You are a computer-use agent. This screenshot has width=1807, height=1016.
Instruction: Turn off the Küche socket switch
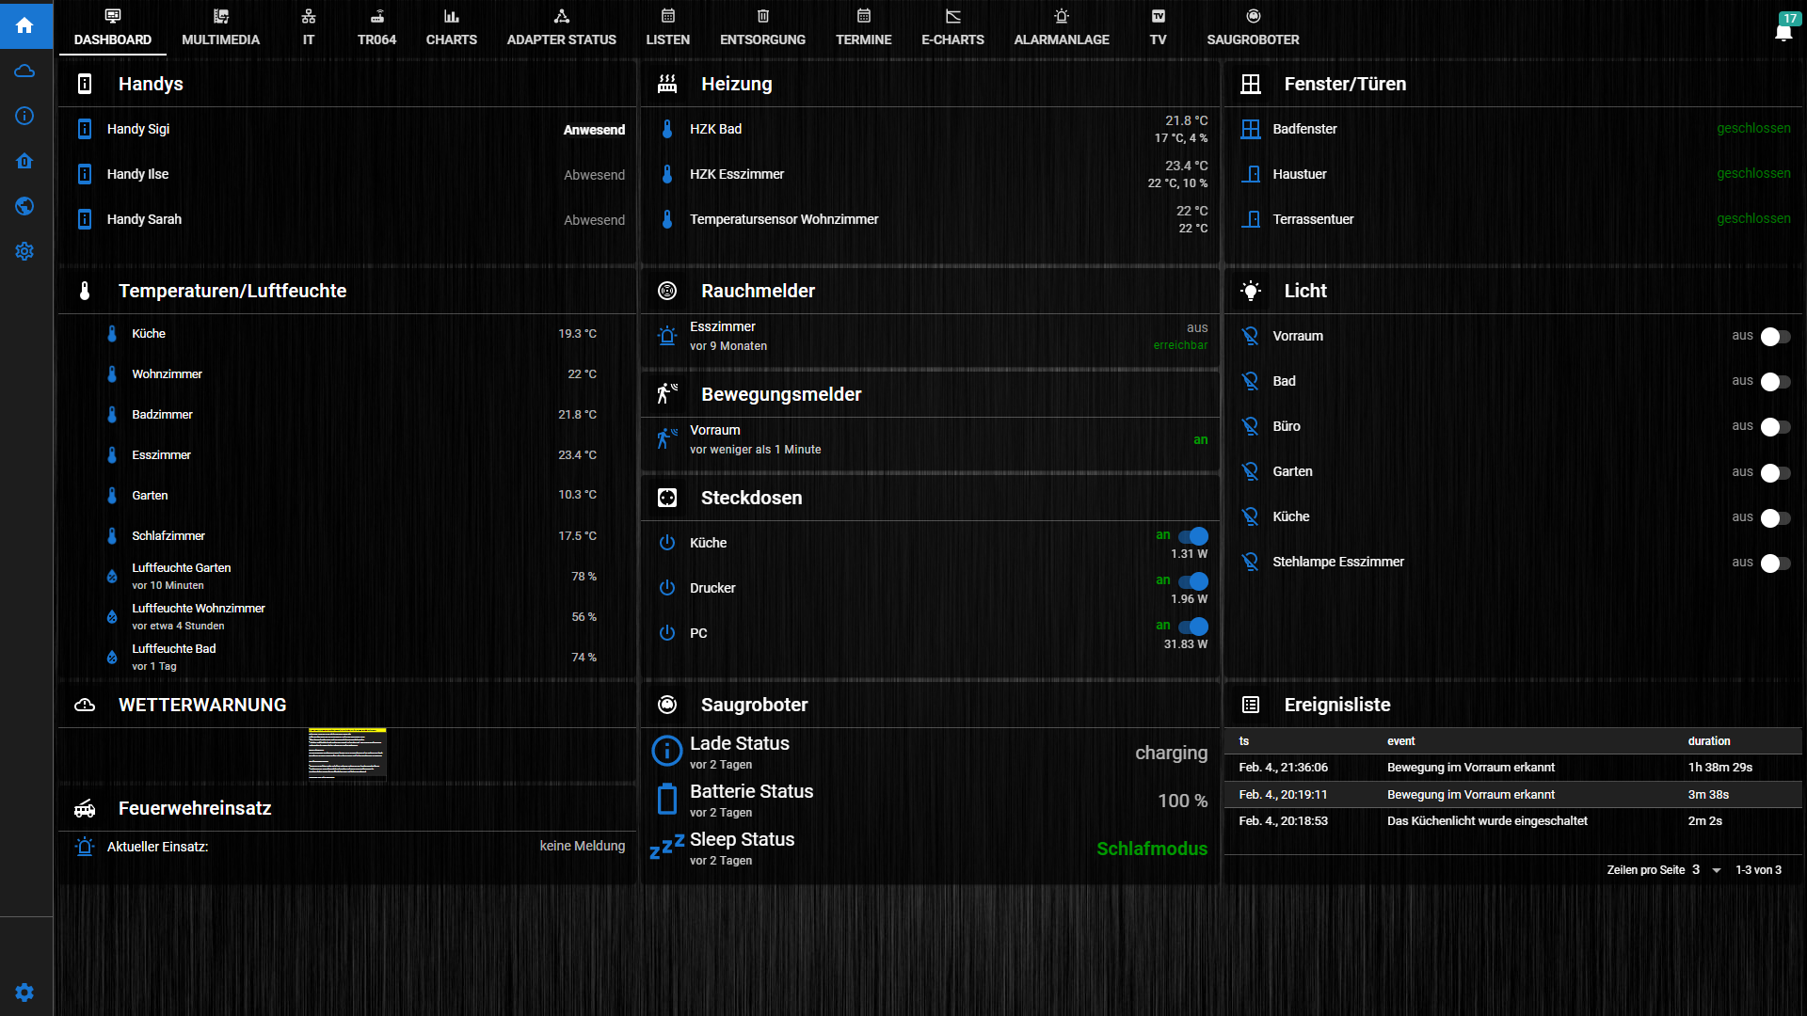(1193, 536)
